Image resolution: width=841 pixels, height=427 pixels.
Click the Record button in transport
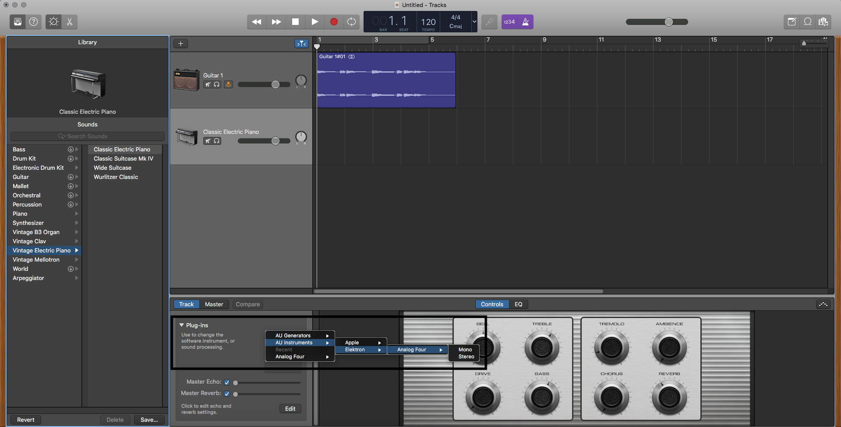pyautogui.click(x=334, y=22)
